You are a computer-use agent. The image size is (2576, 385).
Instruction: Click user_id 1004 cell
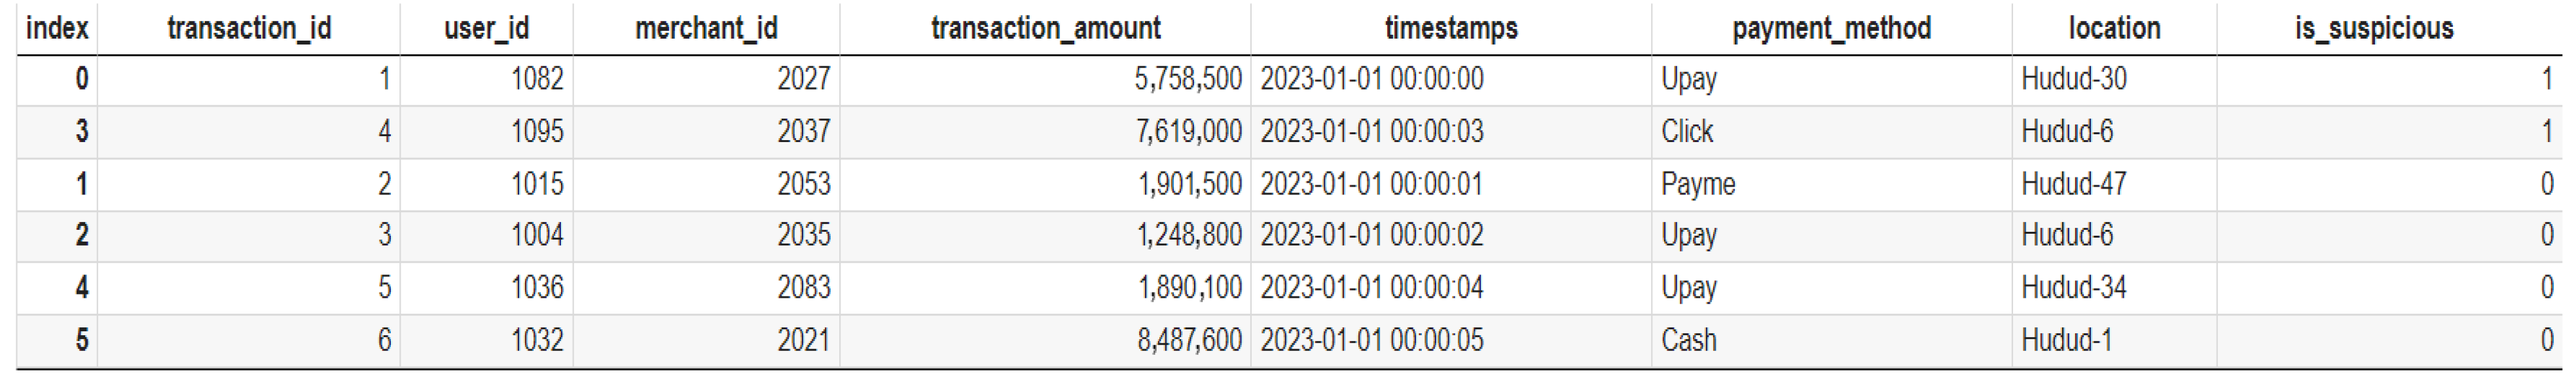[x=537, y=235]
